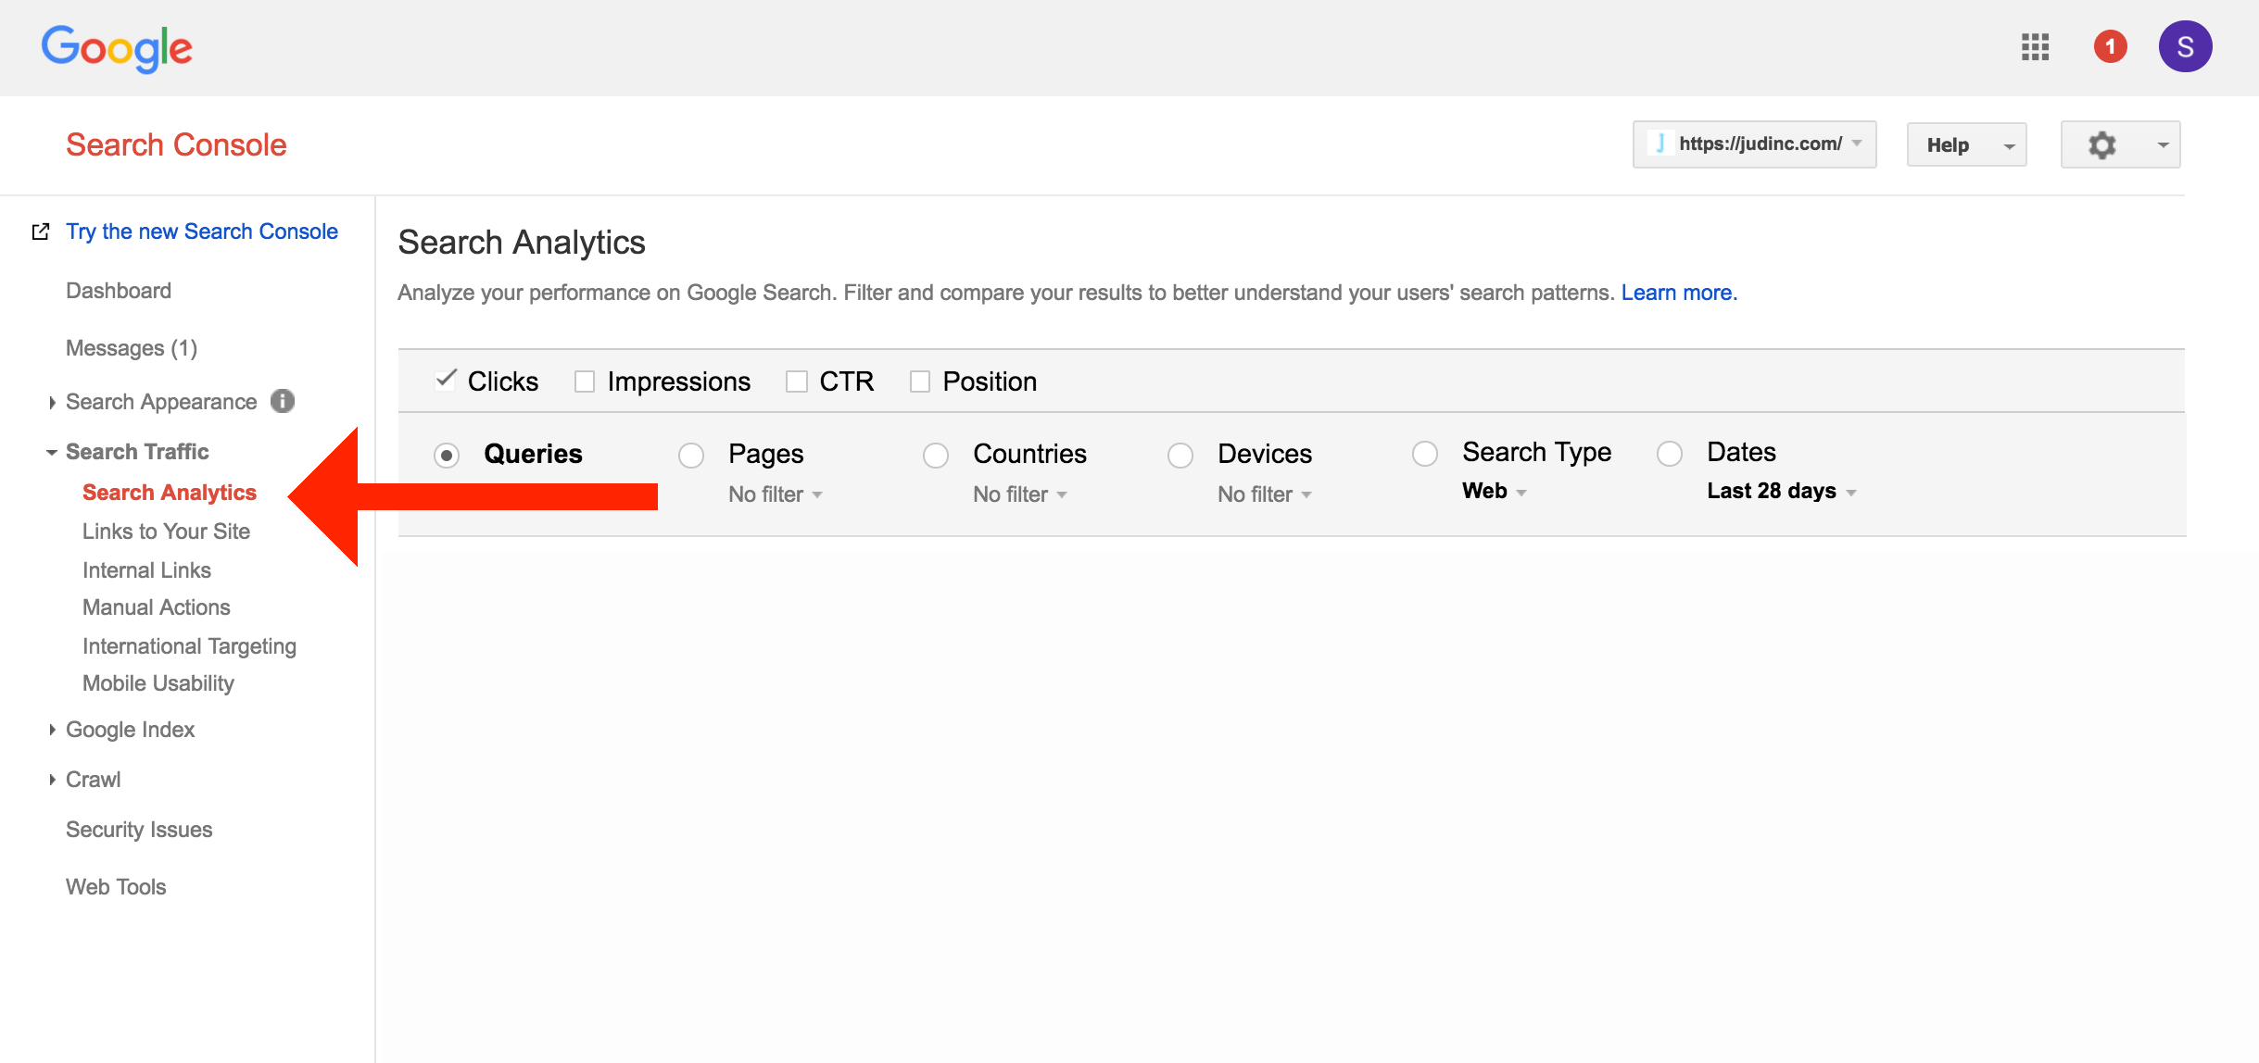Enable the CTR checkbox
The height and width of the screenshot is (1063, 2259).
point(796,381)
